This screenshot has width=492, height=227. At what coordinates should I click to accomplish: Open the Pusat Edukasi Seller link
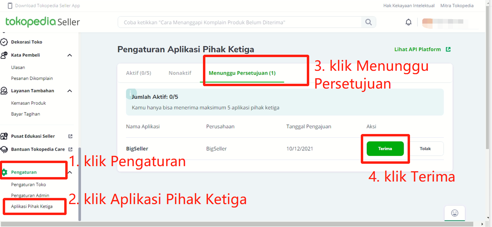[x=33, y=136]
